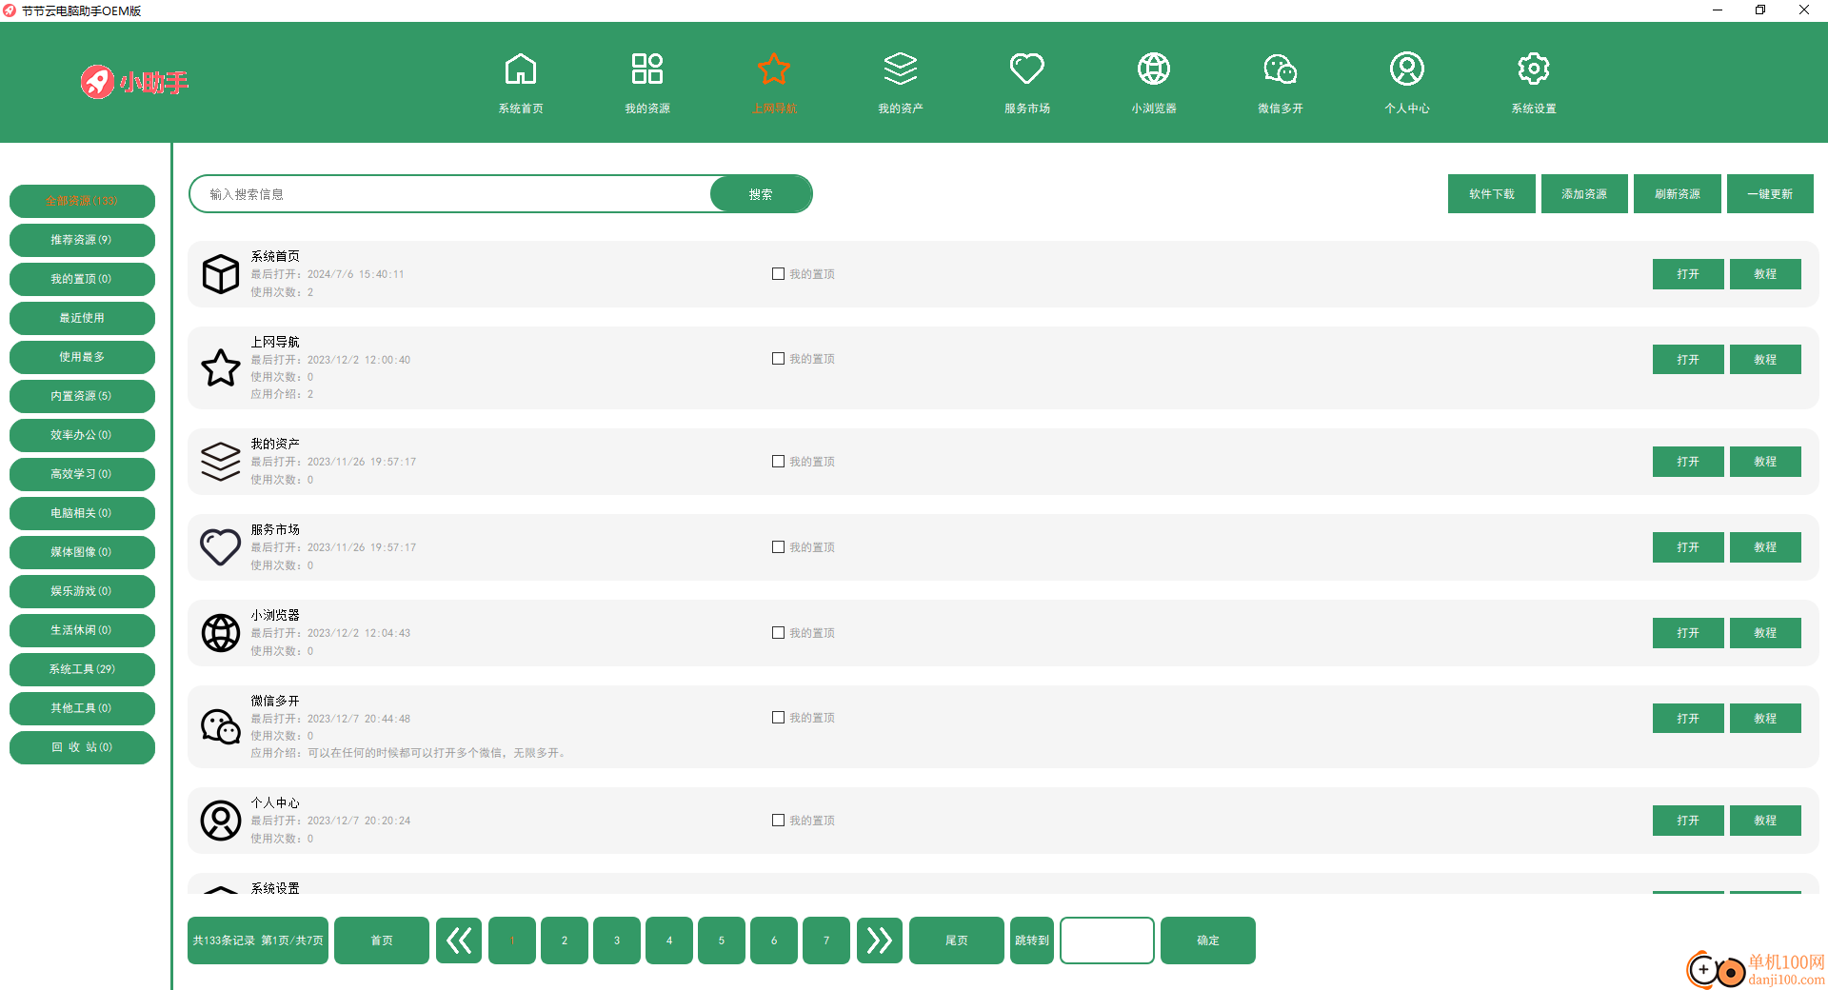
Task: Open 服务市场 heart icon in top navigation
Action: click(1026, 69)
